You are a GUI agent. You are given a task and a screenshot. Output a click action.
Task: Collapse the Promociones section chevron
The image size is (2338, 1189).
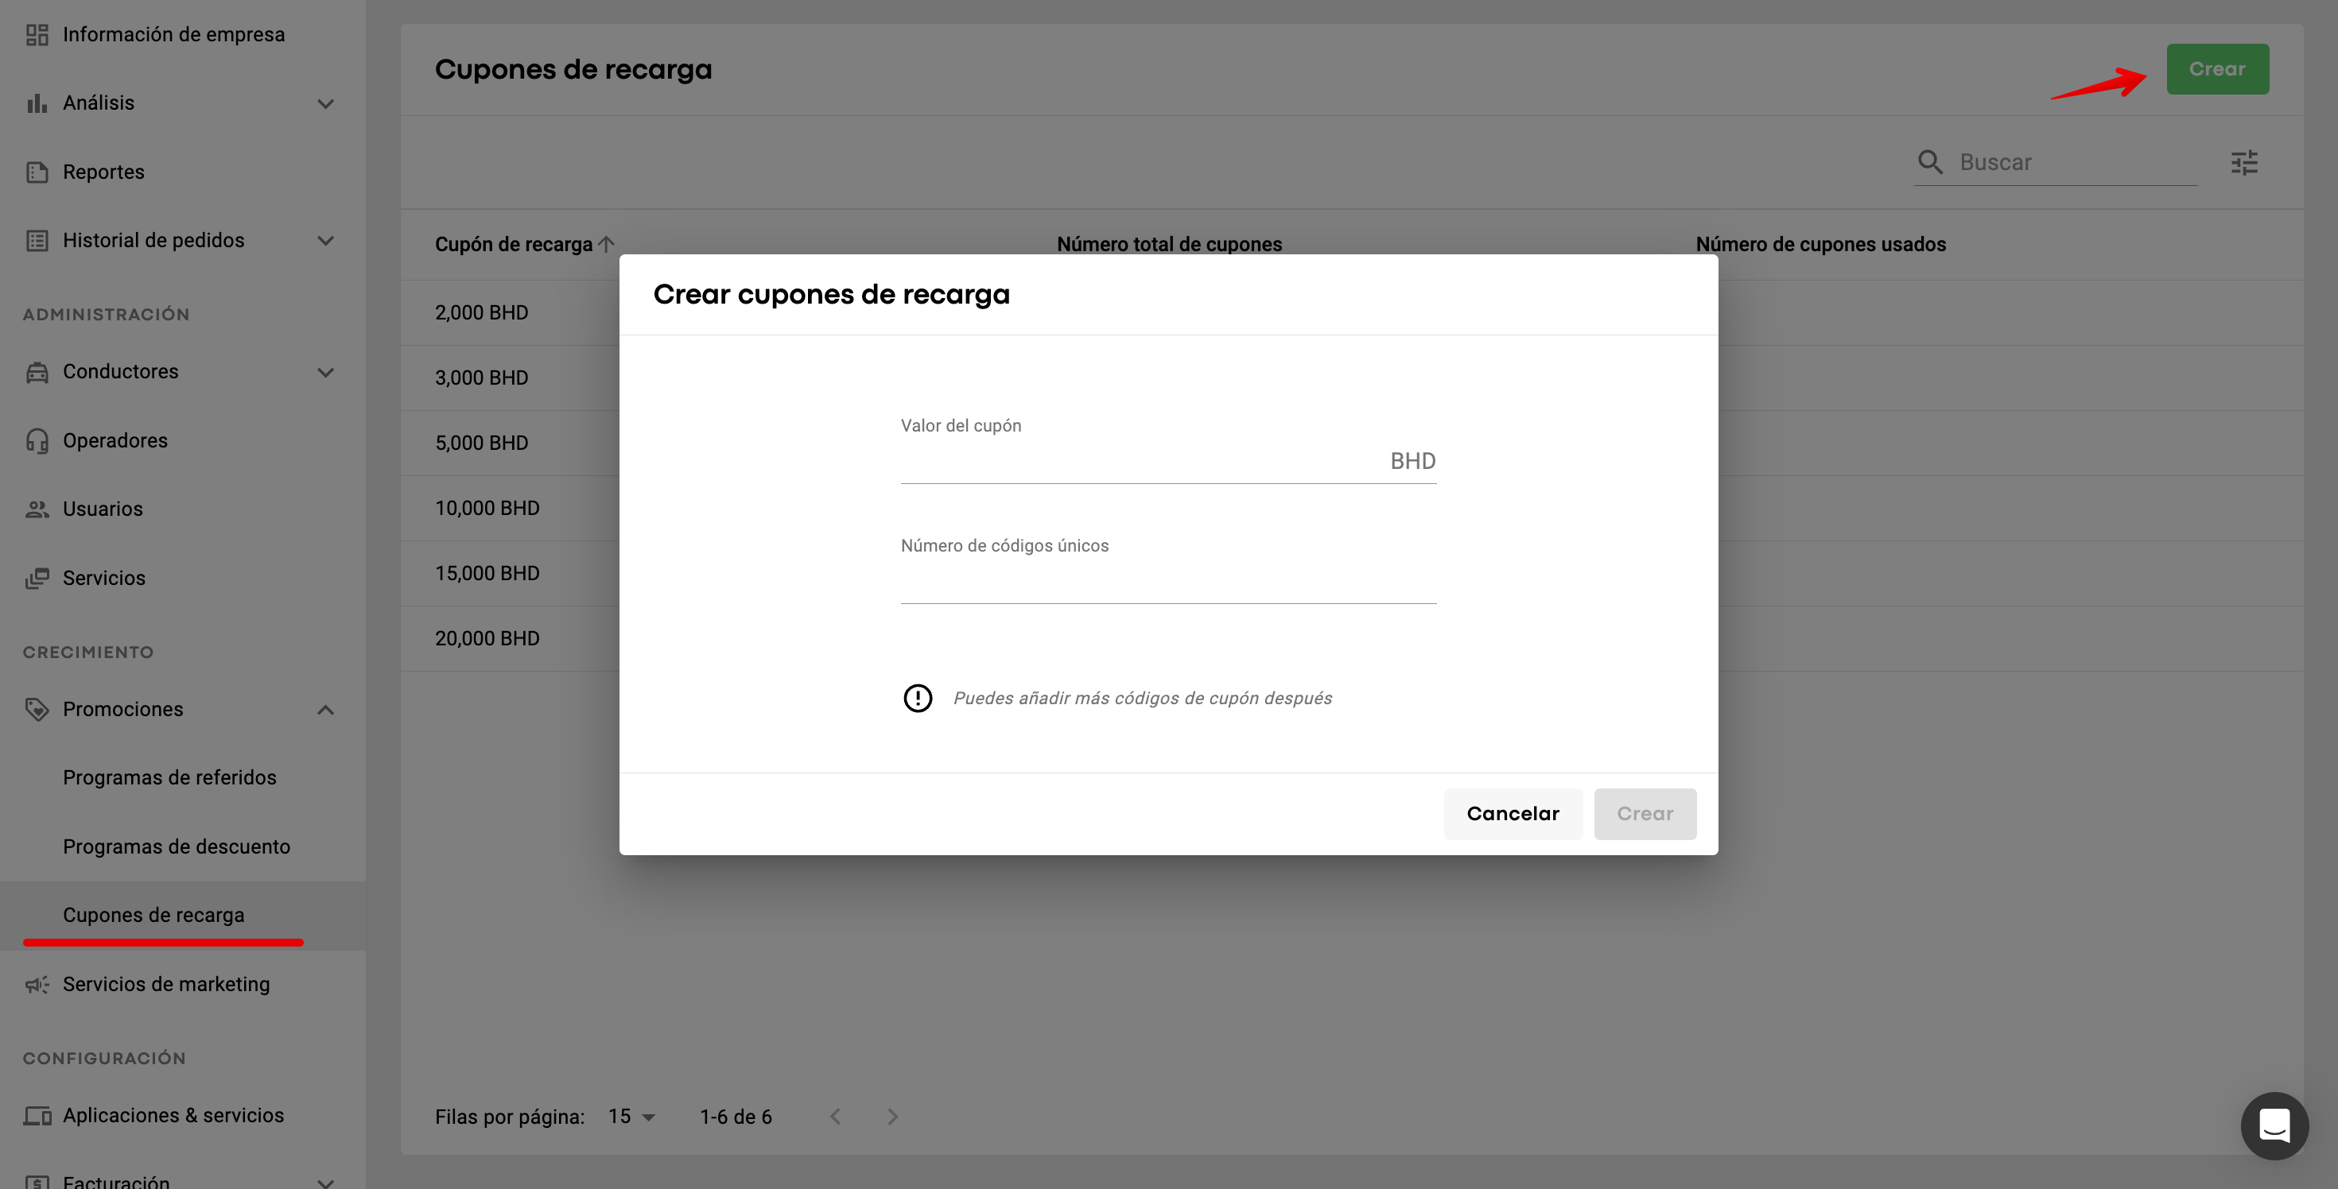point(326,709)
